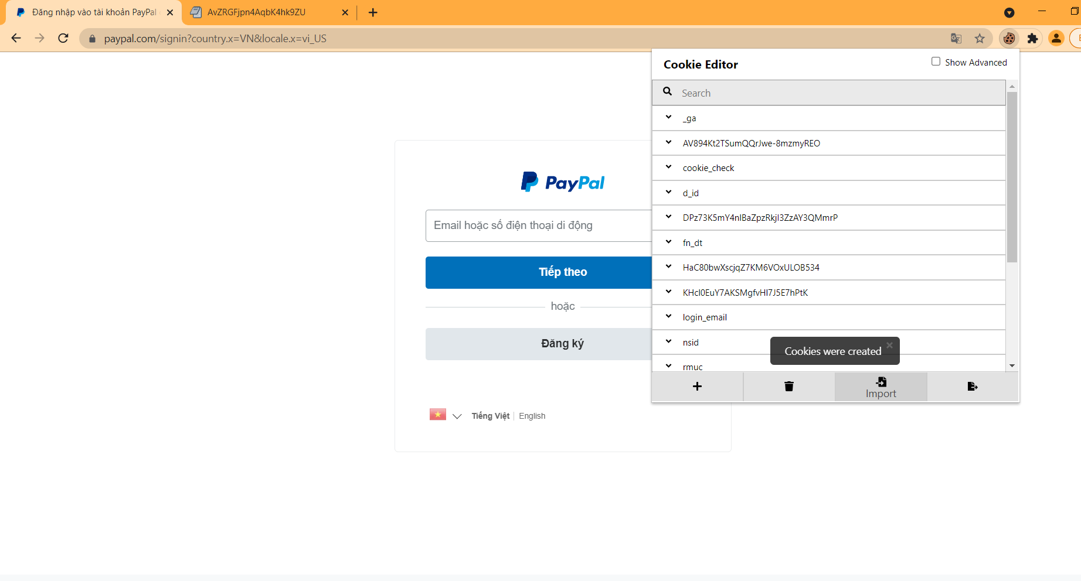Click the search magnifier in Cookie Editor
The image size is (1081, 581).
[x=667, y=91]
